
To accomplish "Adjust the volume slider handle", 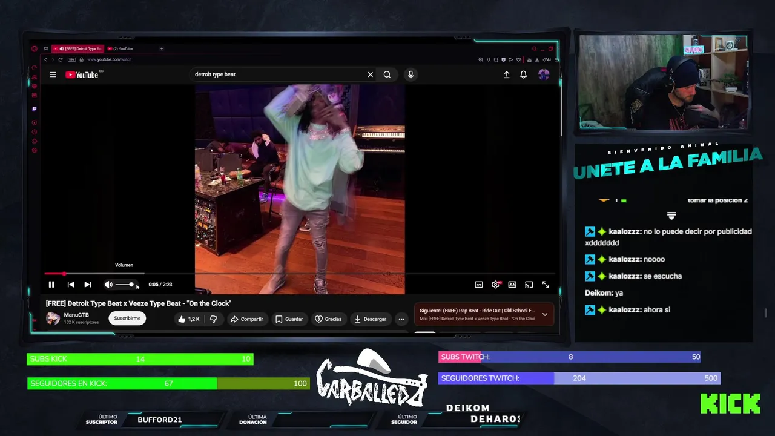I will 131,285.
